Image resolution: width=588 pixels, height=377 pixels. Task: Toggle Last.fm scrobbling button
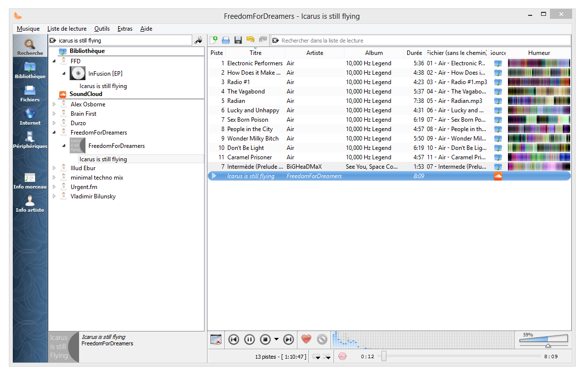[x=342, y=356]
